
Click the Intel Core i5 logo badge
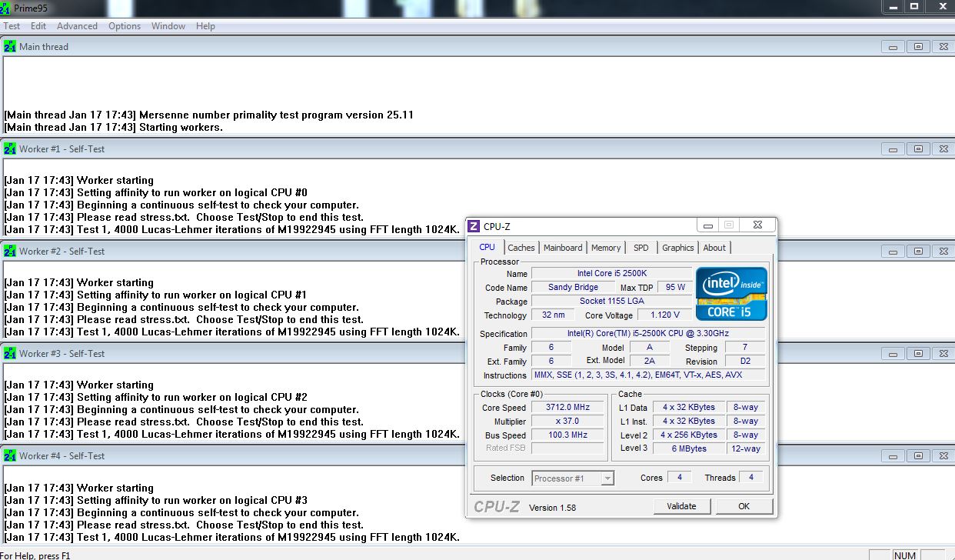tap(731, 294)
